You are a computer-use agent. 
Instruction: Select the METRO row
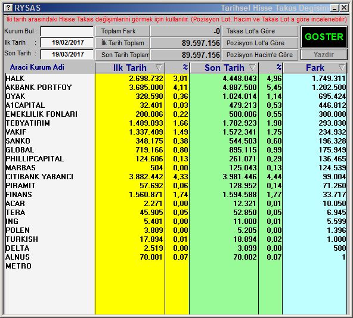pyautogui.click(x=175, y=266)
